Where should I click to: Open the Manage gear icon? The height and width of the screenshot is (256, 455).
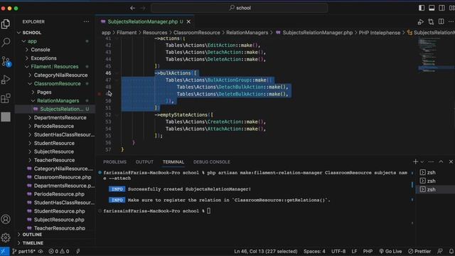point(6,238)
